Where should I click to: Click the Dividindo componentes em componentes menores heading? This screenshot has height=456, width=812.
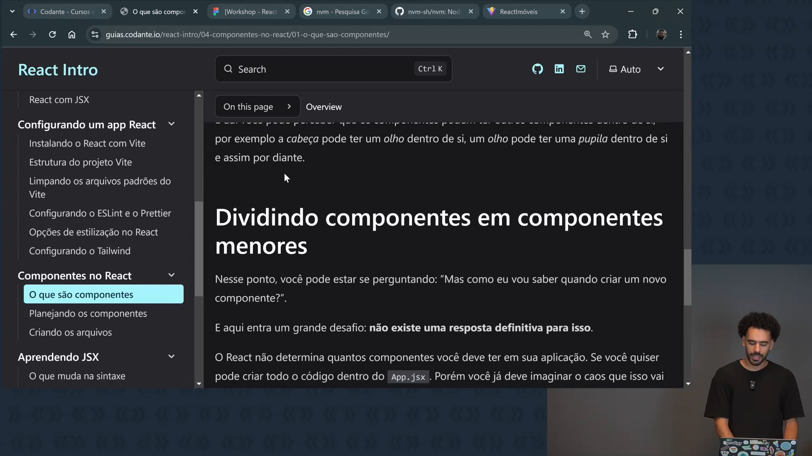(x=439, y=231)
